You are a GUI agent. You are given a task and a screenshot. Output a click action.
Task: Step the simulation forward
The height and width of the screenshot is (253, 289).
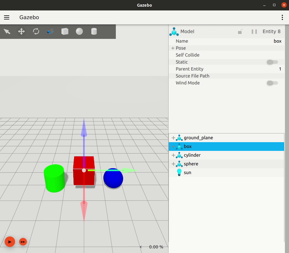23,242
